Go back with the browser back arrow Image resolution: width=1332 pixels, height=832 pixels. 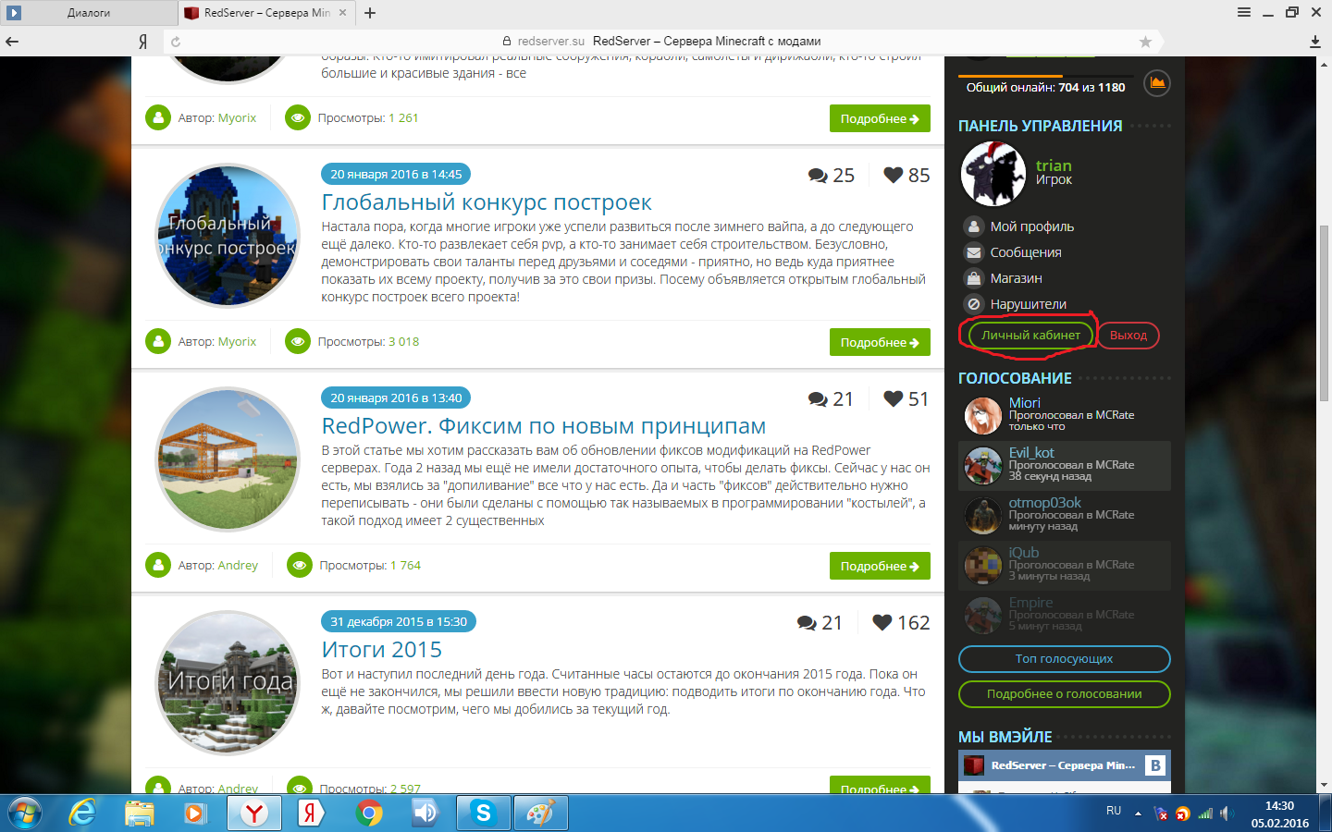pos(12,42)
